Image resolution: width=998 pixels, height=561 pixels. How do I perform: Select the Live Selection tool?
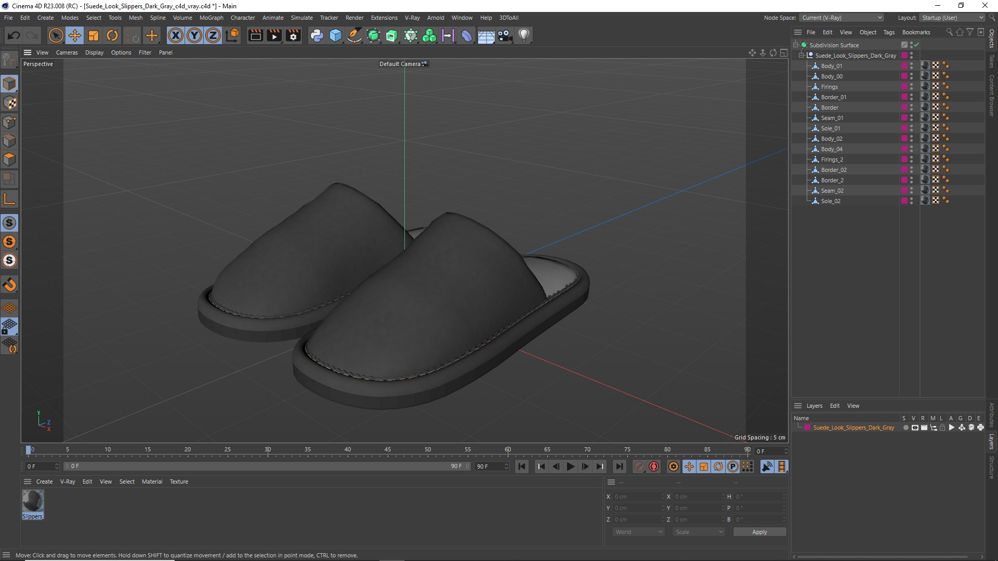point(56,35)
